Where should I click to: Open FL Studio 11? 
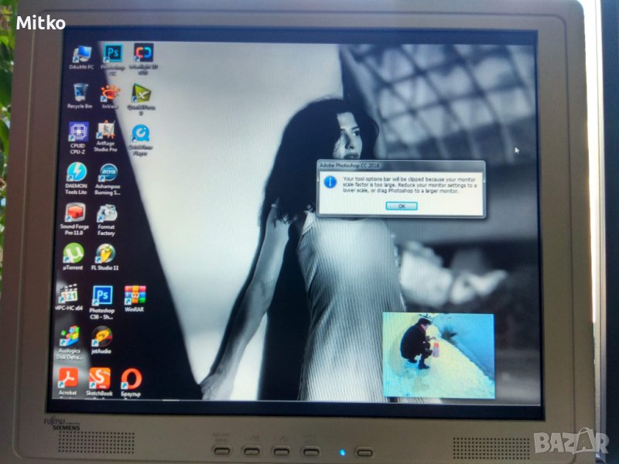point(105,254)
